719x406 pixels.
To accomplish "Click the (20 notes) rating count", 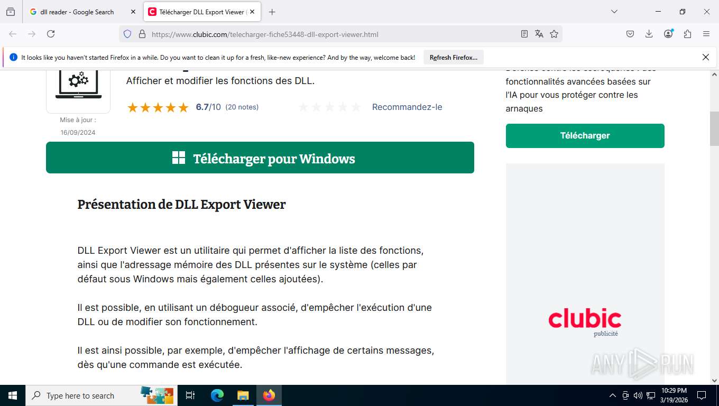I will [242, 107].
